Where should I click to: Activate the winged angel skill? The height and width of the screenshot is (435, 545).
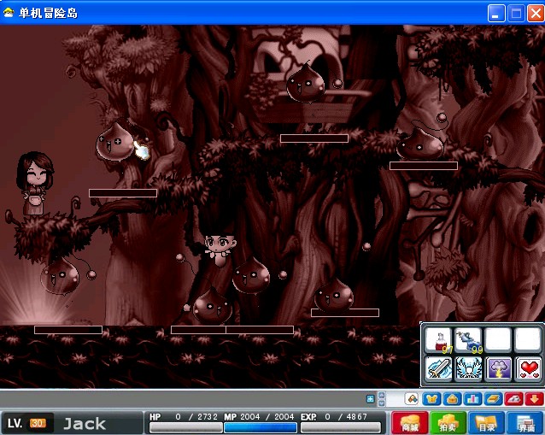[x=468, y=368]
